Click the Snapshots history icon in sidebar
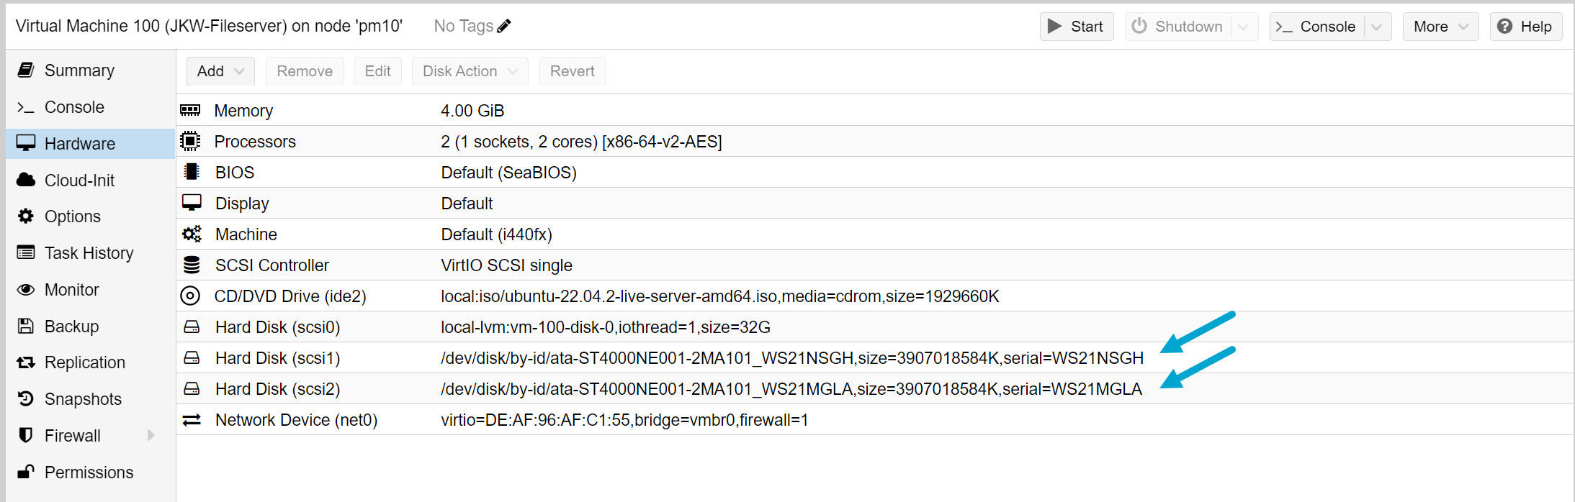This screenshot has height=502, width=1575. tap(26, 398)
